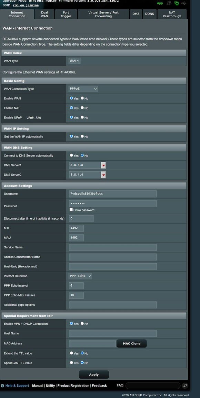This screenshot has height=398, width=200.
Task: Click the Help & Support link text
Action: coord(17,386)
